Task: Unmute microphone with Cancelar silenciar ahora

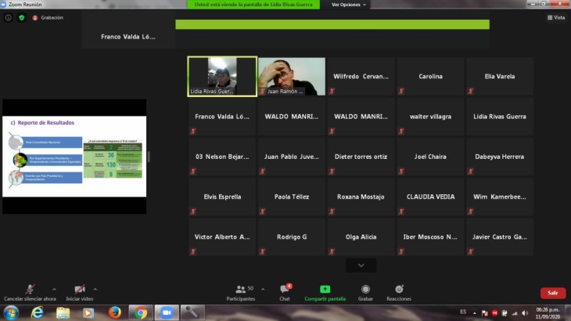Action: pos(30,290)
